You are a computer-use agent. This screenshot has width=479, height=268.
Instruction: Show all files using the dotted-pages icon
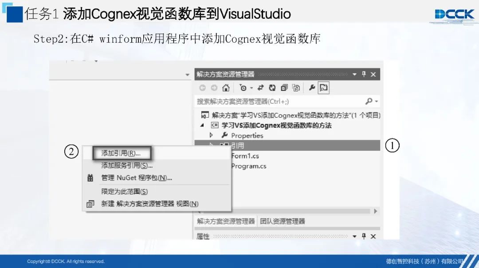click(x=296, y=88)
